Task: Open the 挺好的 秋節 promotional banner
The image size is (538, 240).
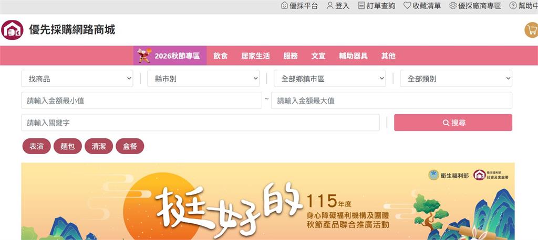Action: [x=268, y=201]
